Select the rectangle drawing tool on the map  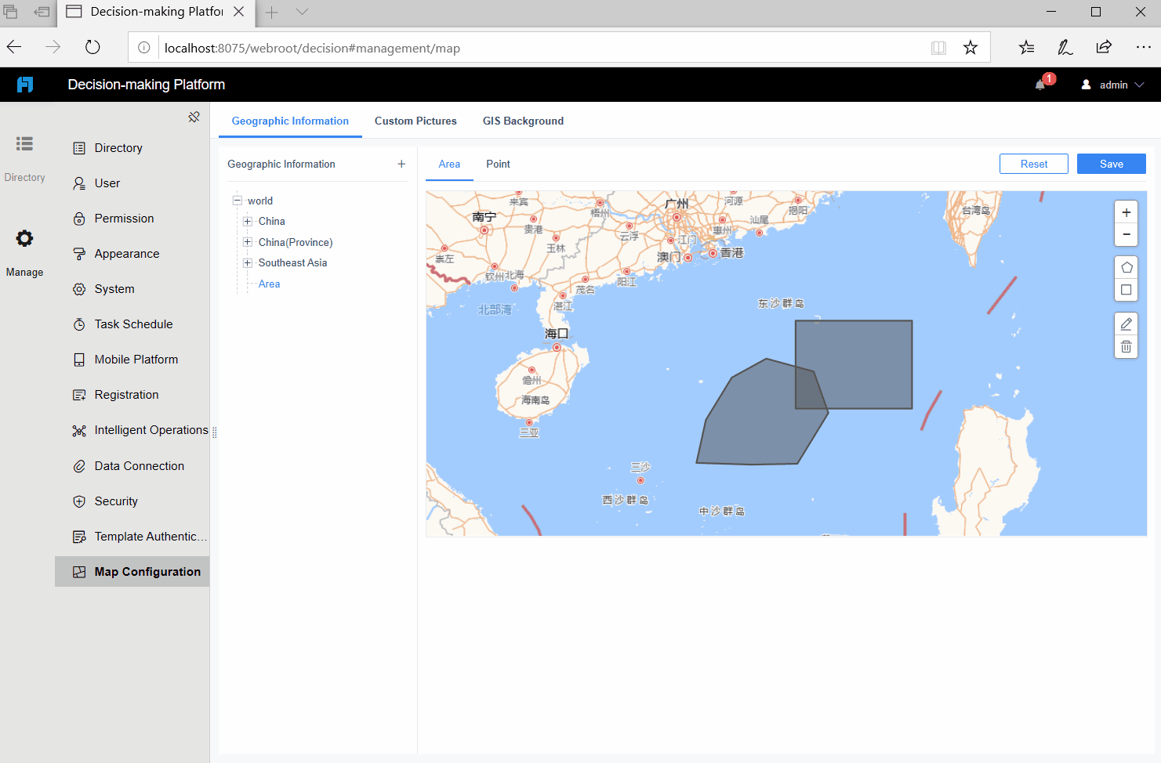pos(1126,290)
